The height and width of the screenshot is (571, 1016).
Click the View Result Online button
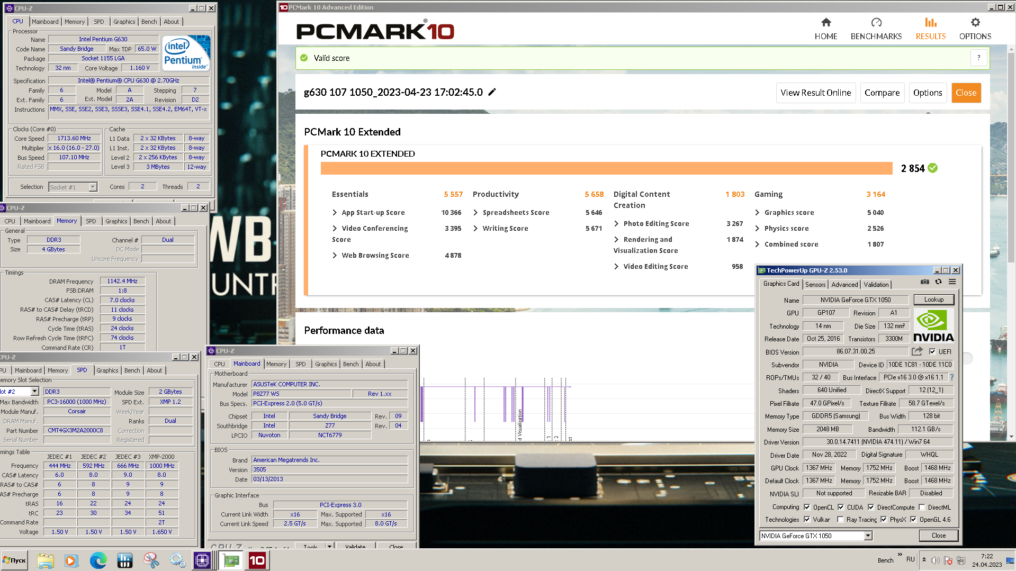coord(816,93)
